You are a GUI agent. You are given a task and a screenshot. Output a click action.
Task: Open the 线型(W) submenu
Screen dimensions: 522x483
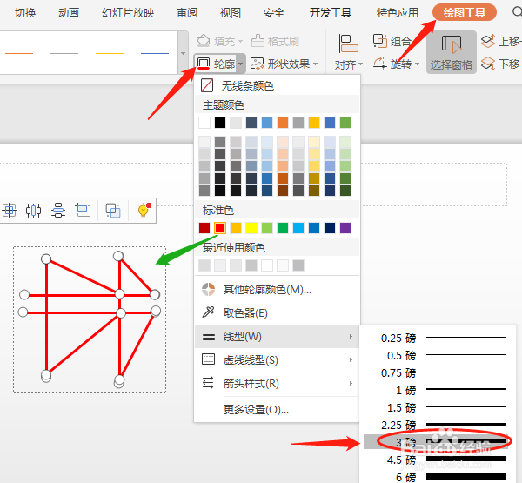click(x=277, y=337)
